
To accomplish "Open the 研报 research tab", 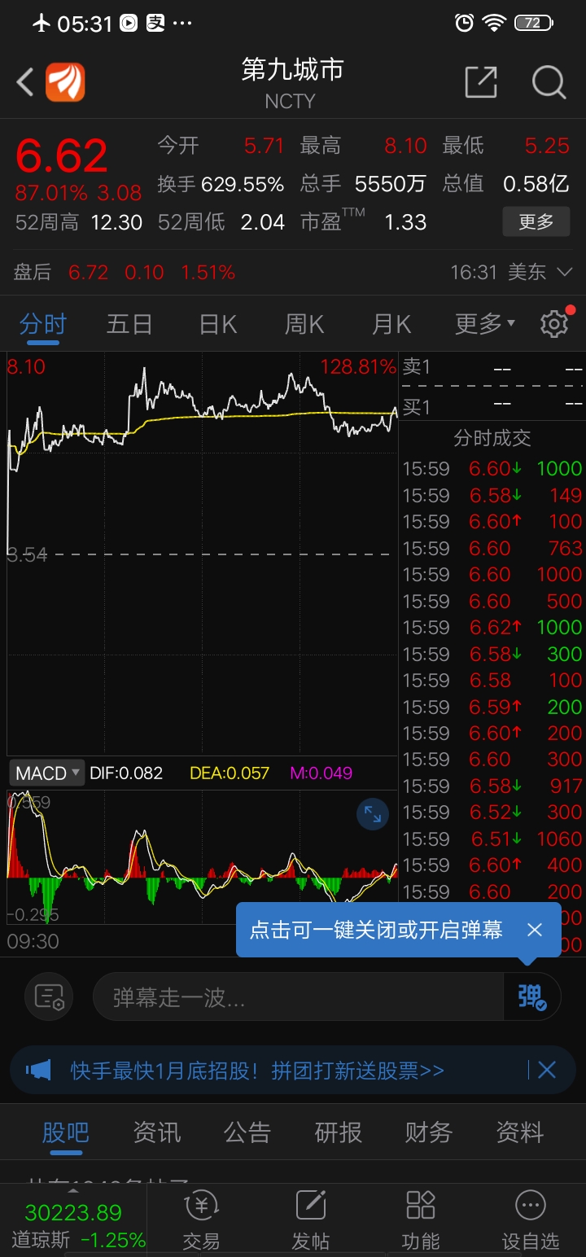I will point(339,1132).
